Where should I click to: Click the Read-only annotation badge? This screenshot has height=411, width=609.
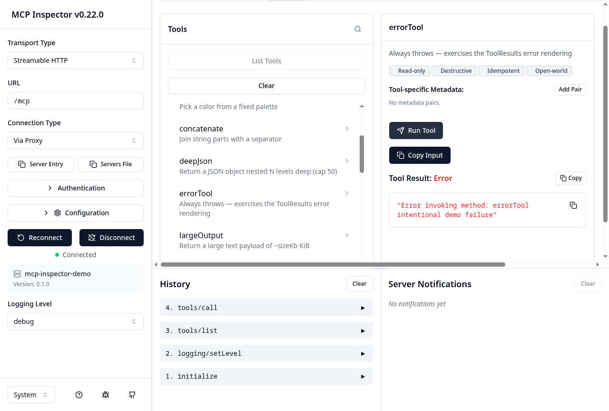pos(409,71)
